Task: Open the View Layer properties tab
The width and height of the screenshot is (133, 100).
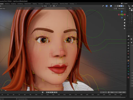Action: coord(128,48)
